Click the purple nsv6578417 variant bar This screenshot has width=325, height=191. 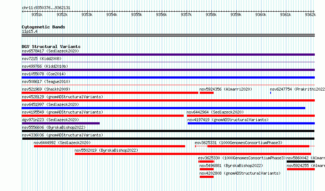tap(168, 55)
